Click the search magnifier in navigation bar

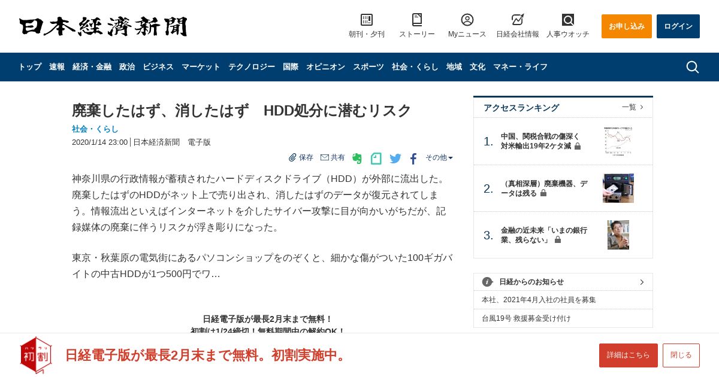pos(693,67)
